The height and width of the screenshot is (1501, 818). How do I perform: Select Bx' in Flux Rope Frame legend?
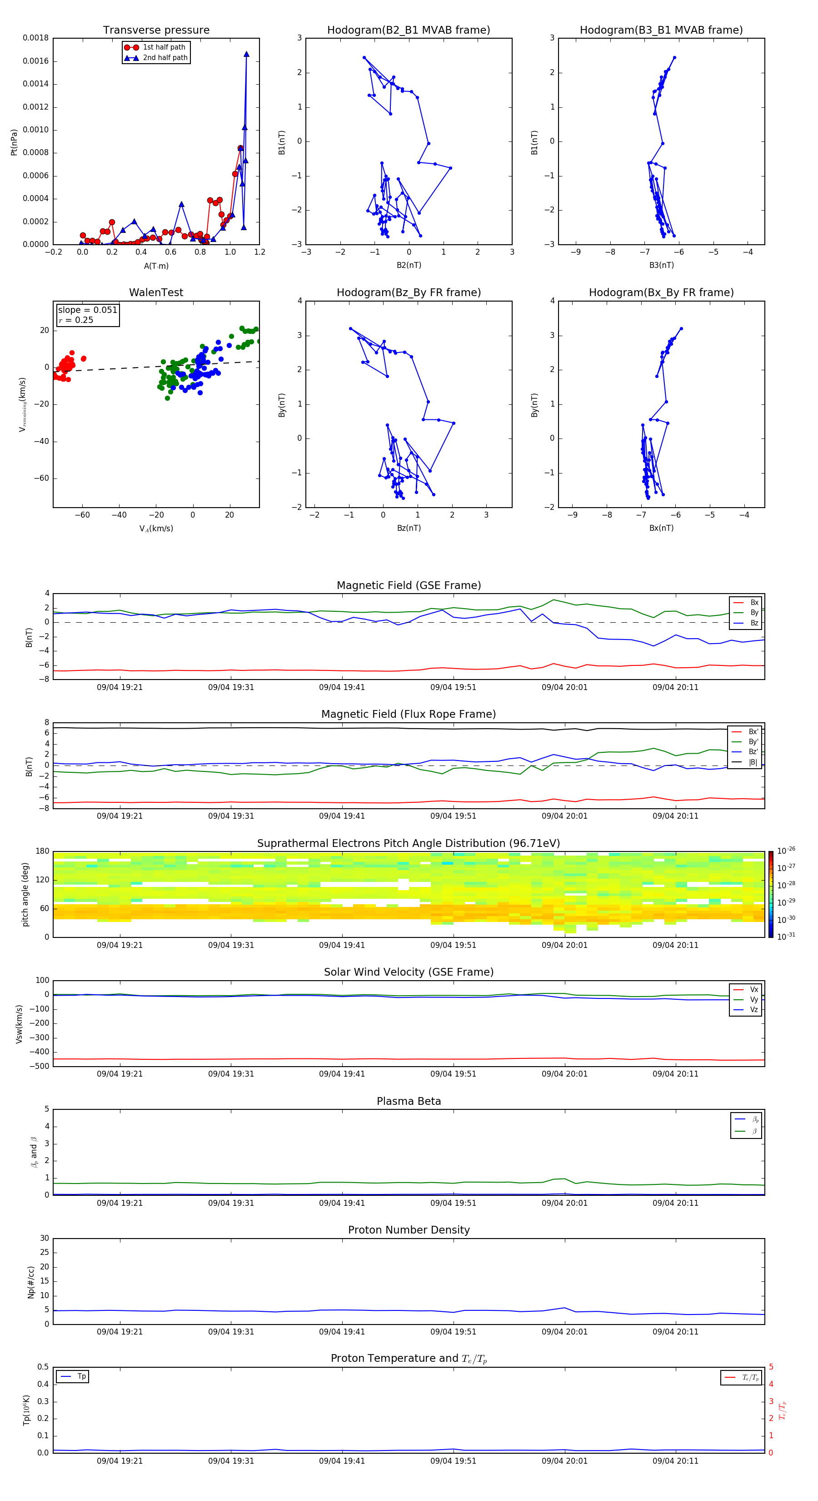[x=745, y=732]
